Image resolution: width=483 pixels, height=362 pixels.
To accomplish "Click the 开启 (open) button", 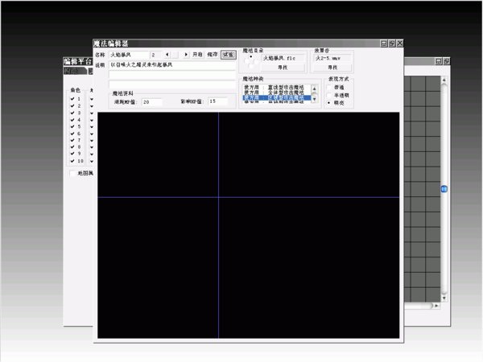I will (197, 55).
